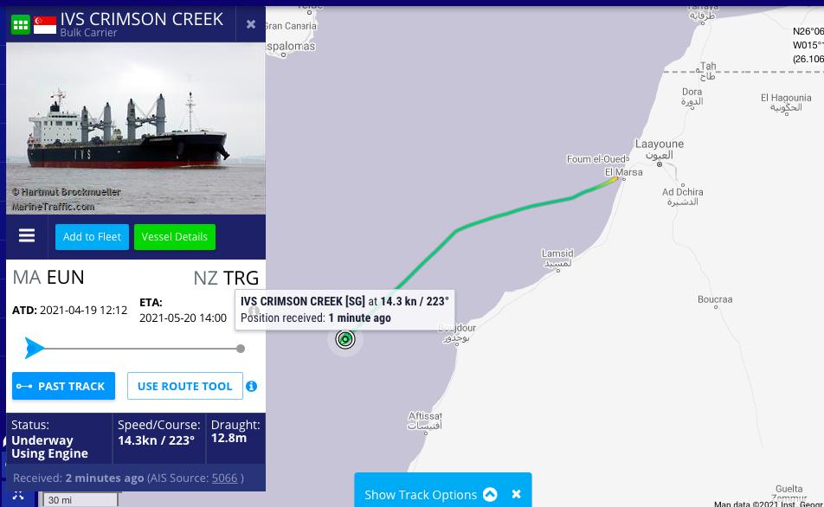Click the departure port MA EUN
The image size is (824, 507).
point(48,278)
